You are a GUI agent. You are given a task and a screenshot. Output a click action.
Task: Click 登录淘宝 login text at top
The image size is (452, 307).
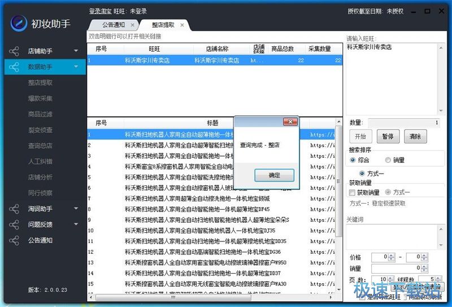[100, 11]
